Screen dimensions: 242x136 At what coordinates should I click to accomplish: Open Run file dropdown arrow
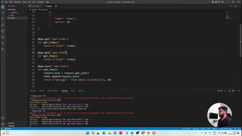pyautogui.click(x=233, y=6)
